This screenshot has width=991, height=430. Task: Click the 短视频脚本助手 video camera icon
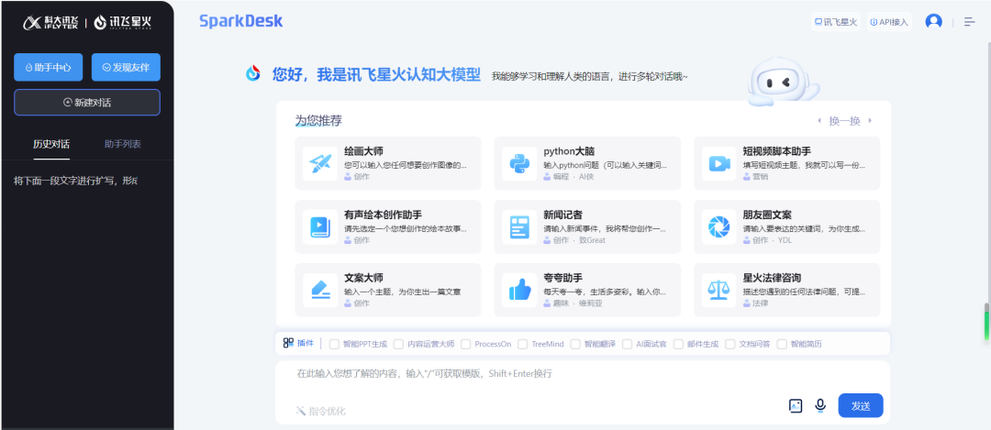[718, 163]
